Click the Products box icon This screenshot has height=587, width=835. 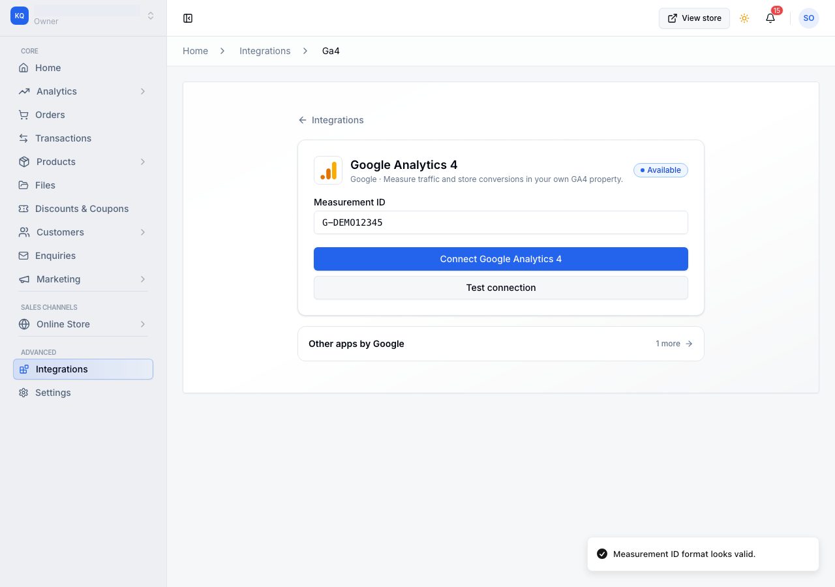click(x=24, y=162)
